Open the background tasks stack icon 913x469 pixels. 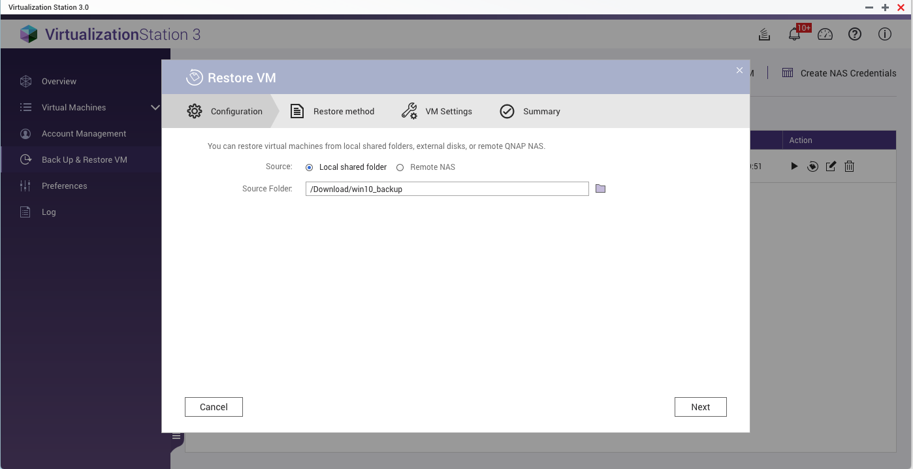pos(763,35)
